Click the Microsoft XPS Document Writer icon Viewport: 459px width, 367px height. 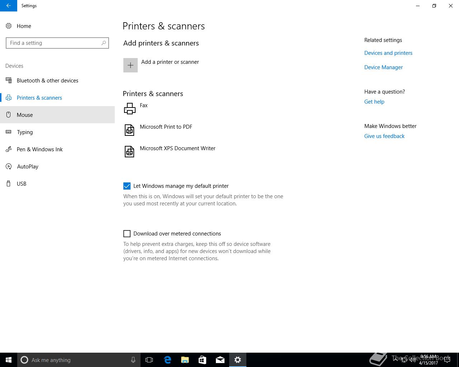point(129,152)
